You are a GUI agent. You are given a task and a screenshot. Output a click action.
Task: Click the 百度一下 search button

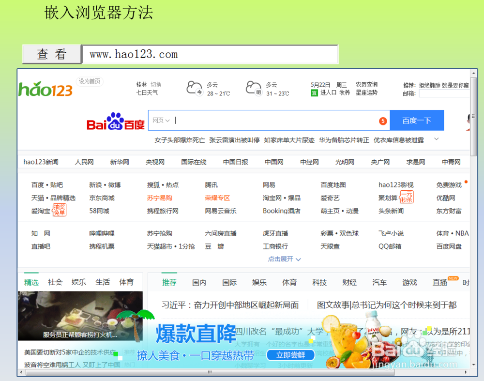click(417, 120)
